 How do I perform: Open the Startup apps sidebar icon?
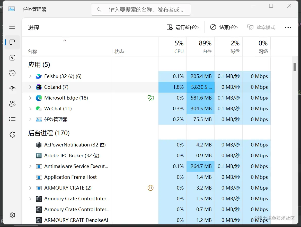pyautogui.click(x=12, y=88)
